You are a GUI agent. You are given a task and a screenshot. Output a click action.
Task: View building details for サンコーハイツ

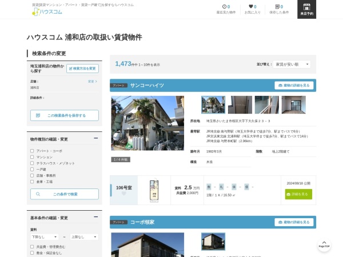click(x=294, y=85)
